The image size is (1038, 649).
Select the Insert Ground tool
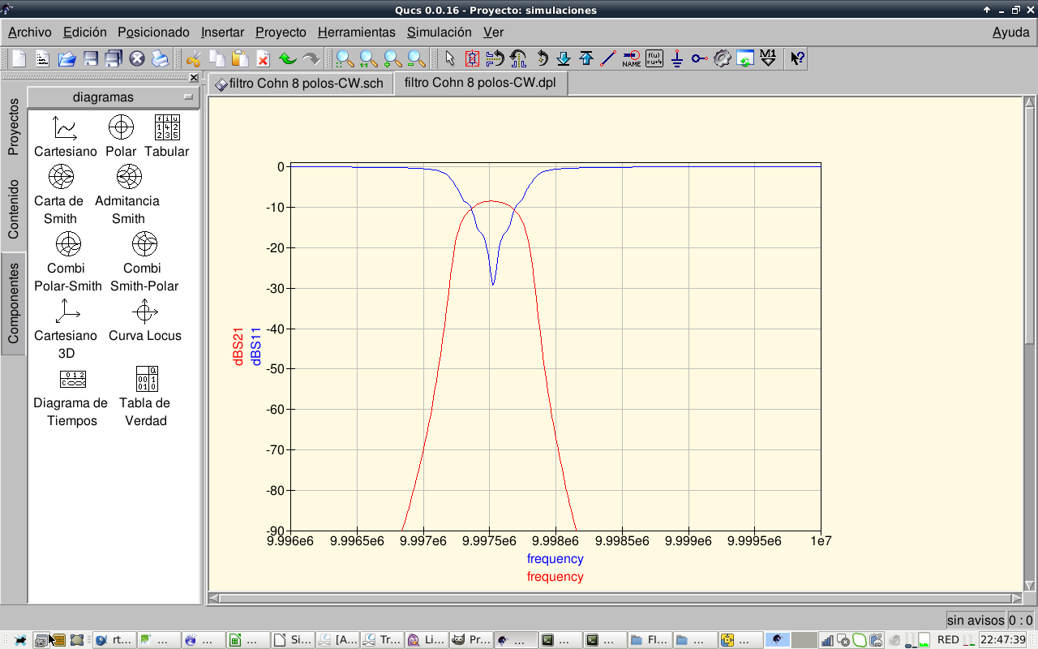click(x=677, y=58)
